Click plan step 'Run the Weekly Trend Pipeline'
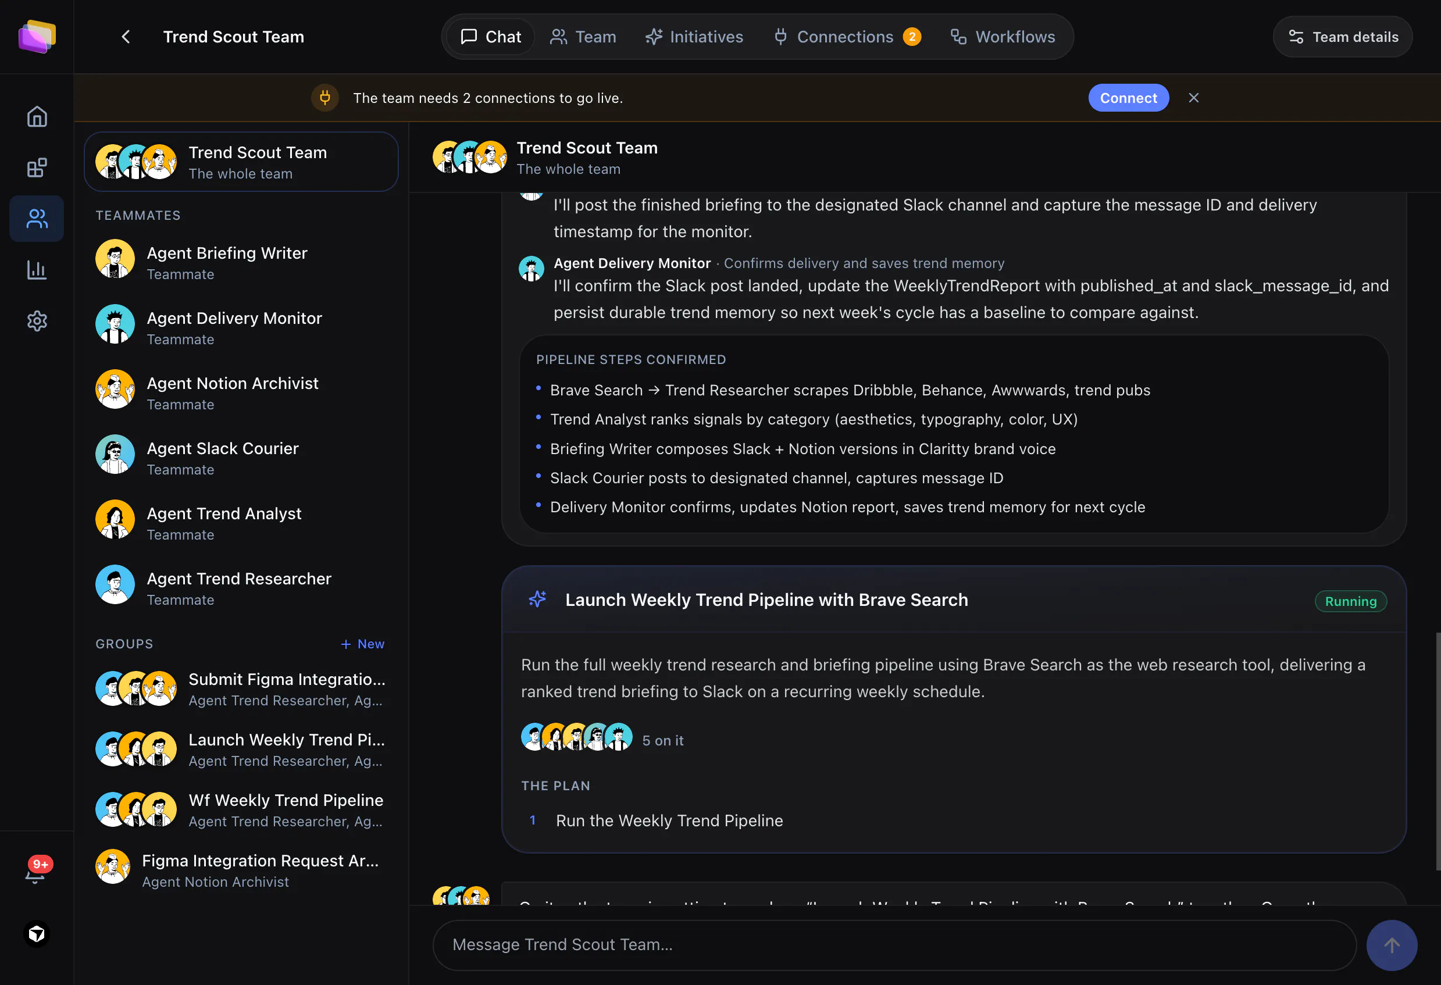This screenshot has width=1441, height=985. (669, 820)
